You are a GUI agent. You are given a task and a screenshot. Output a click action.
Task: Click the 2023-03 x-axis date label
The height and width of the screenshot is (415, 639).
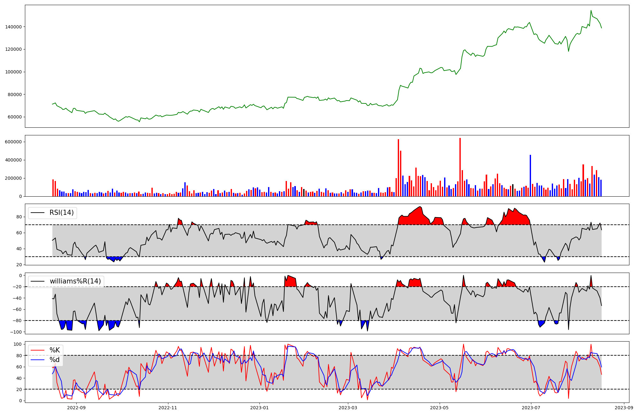[x=348, y=408]
